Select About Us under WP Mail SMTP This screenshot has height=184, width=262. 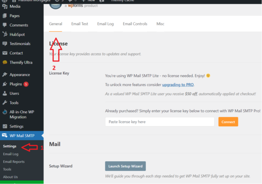click(x=10, y=177)
